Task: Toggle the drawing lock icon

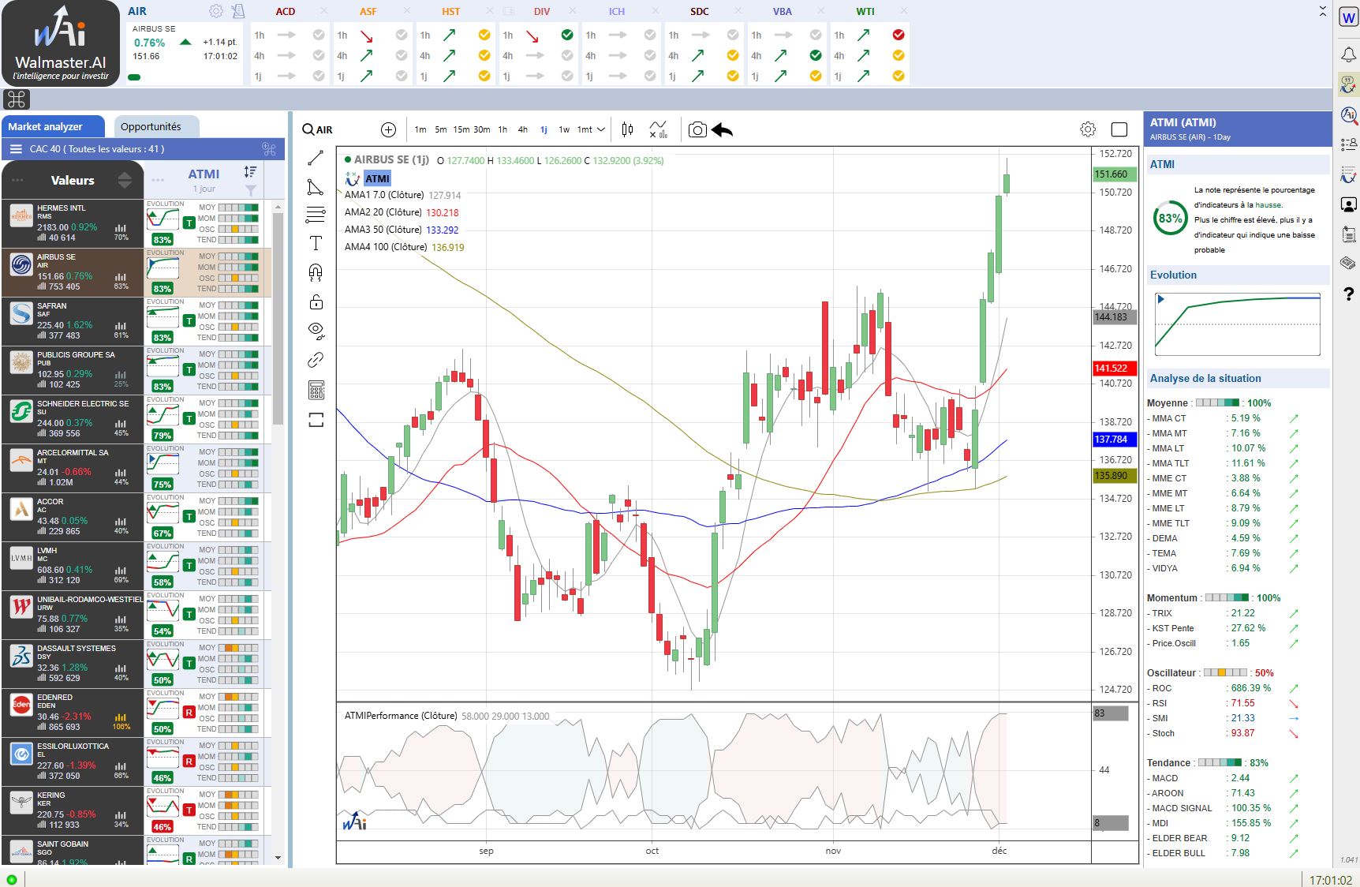Action: [316, 302]
